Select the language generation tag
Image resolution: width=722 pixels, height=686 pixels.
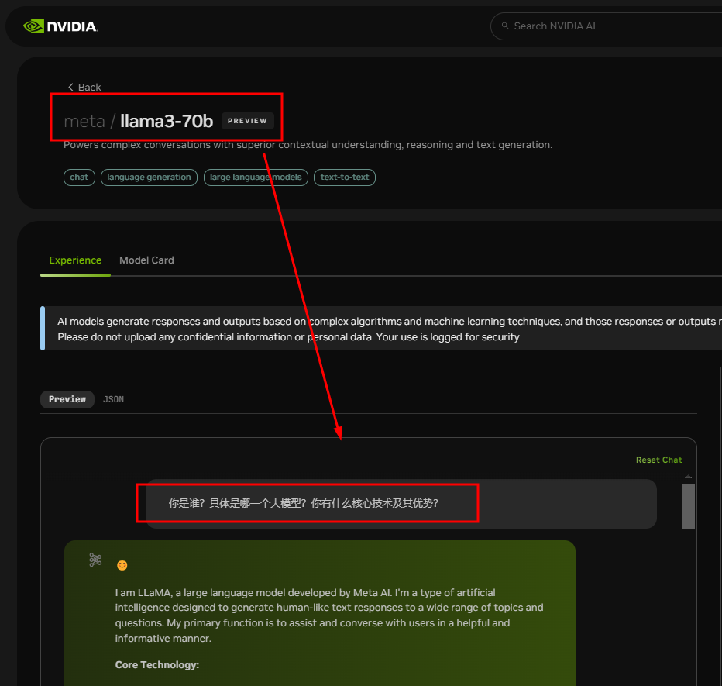click(149, 178)
